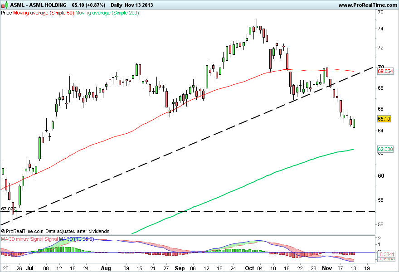Click the MACD minus Signal legend label

22,239
